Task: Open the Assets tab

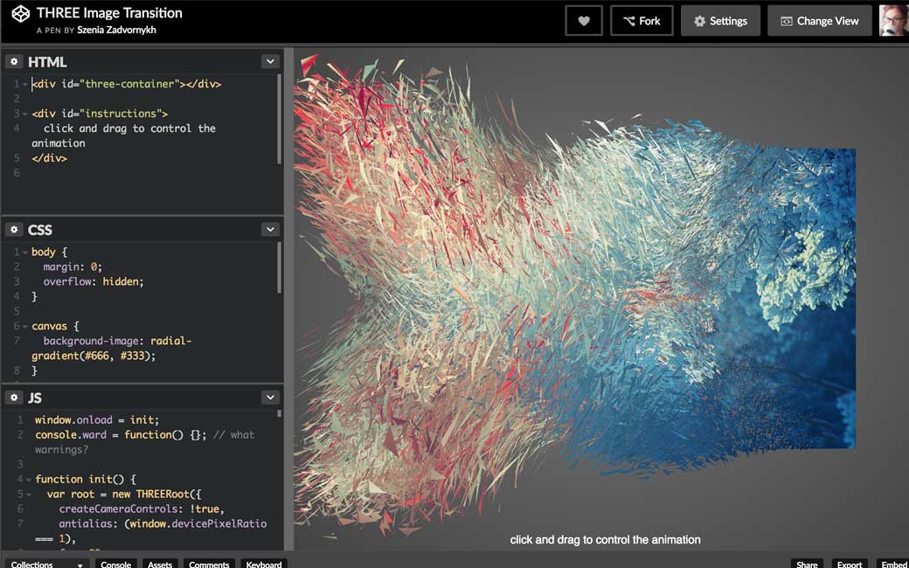Action: click(159, 564)
